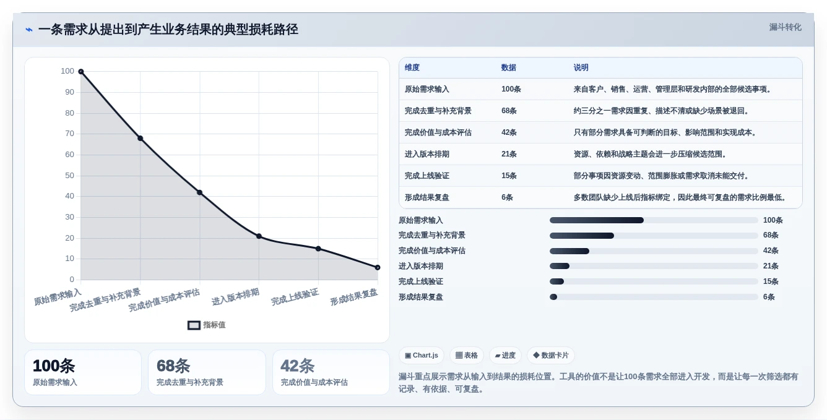This screenshot has width=827, height=420.
Task: Click the 漏斗转化 tag in the header
Action: tap(786, 27)
